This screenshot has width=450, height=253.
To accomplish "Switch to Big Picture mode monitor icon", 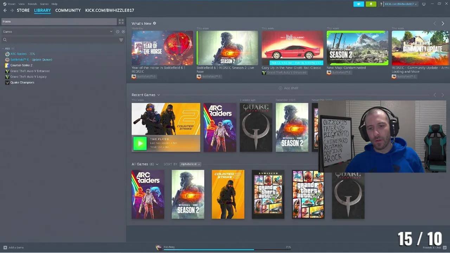I will pyautogui.click(x=424, y=4).
